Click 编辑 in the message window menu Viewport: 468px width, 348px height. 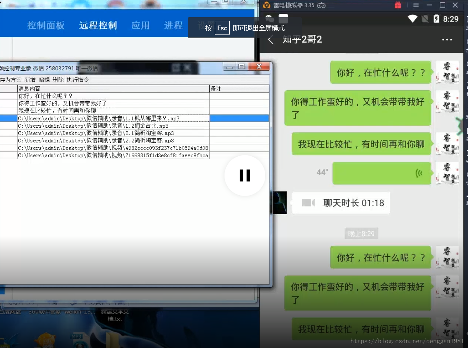tap(44, 80)
